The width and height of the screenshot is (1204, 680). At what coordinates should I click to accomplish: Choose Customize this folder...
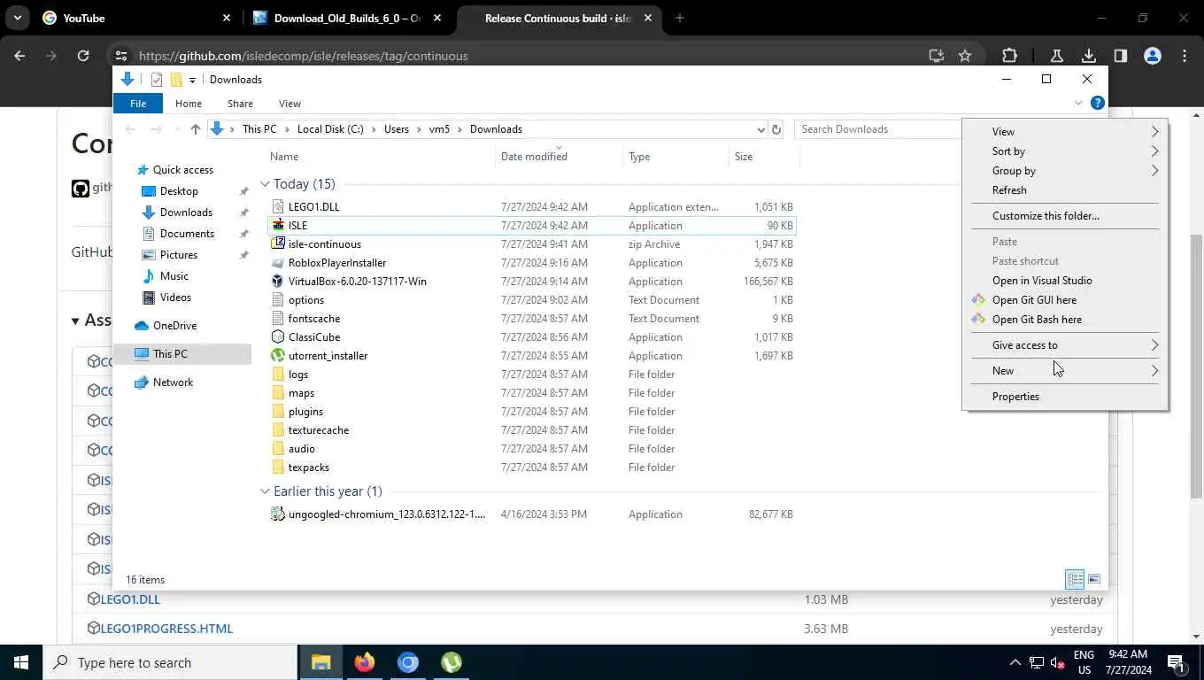coord(1065,216)
